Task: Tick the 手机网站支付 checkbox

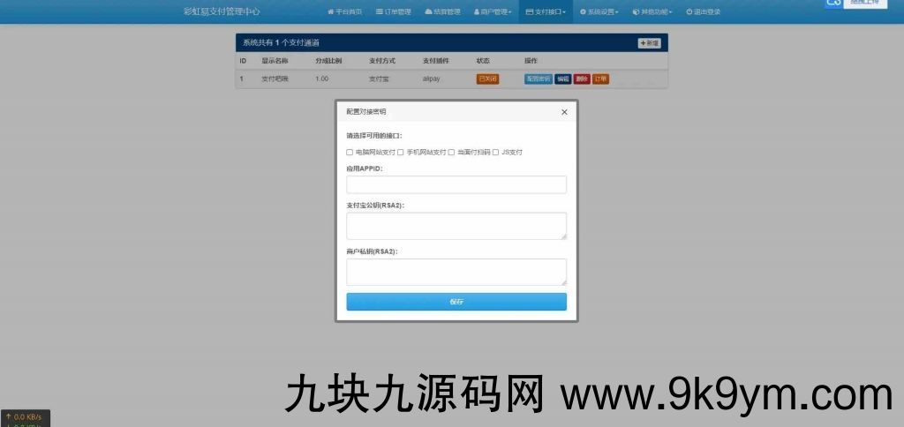Action: click(401, 153)
